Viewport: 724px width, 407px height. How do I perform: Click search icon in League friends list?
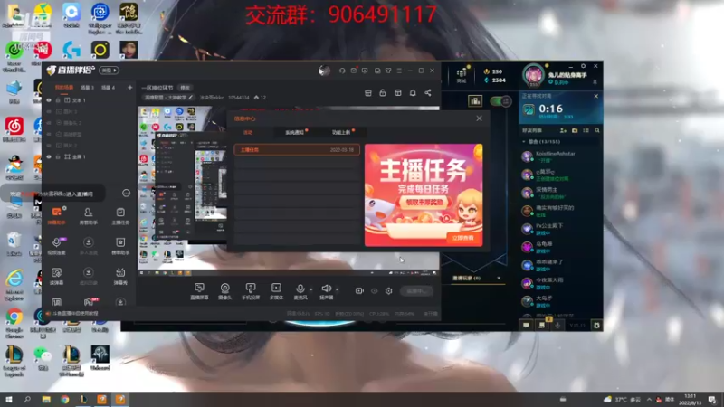[597, 130]
